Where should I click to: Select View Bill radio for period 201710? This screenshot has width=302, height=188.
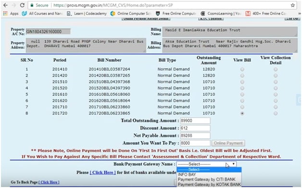242,107
